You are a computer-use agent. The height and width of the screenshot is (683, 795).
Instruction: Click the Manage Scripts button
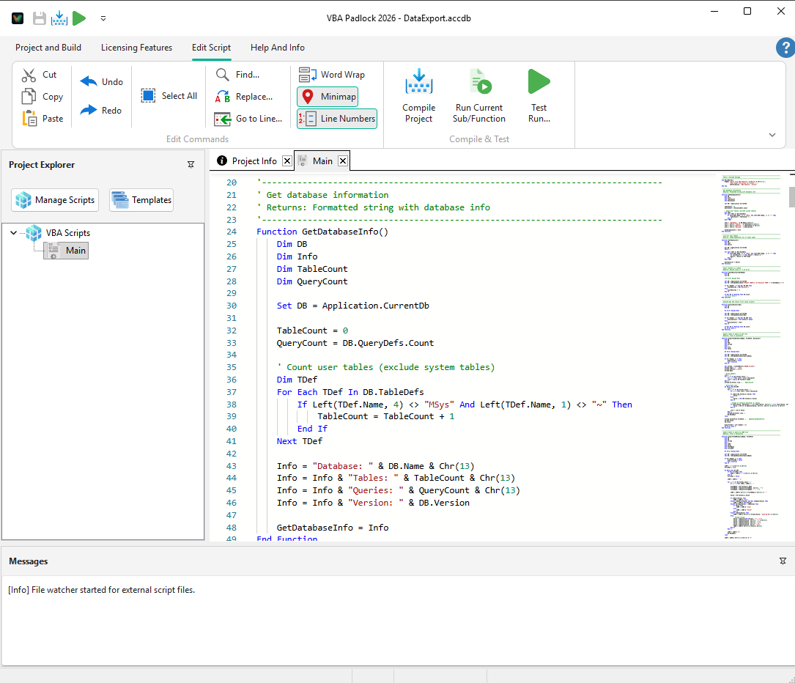click(x=54, y=199)
